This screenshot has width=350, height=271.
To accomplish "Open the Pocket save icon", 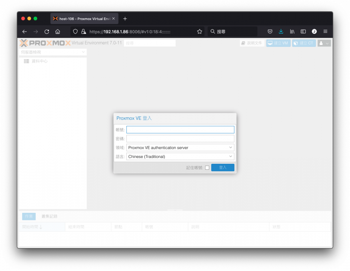I will pos(270,31).
